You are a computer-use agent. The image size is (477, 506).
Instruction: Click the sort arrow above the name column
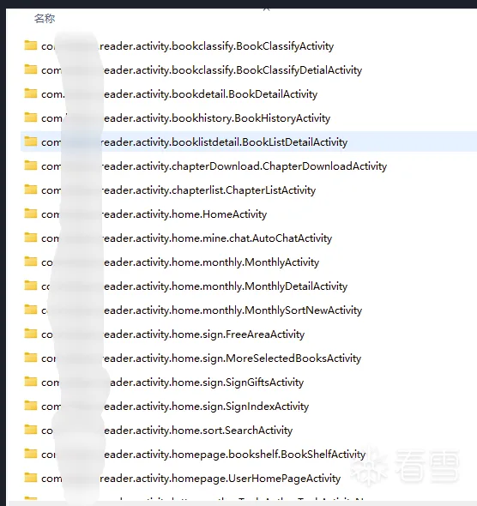[x=266, y=9]
